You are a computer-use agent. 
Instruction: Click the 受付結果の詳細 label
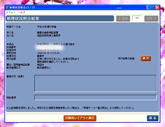click(x=126, y=58)
